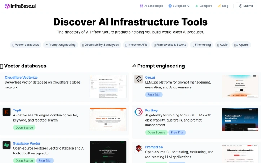Click the European AI globe icon

170,6
